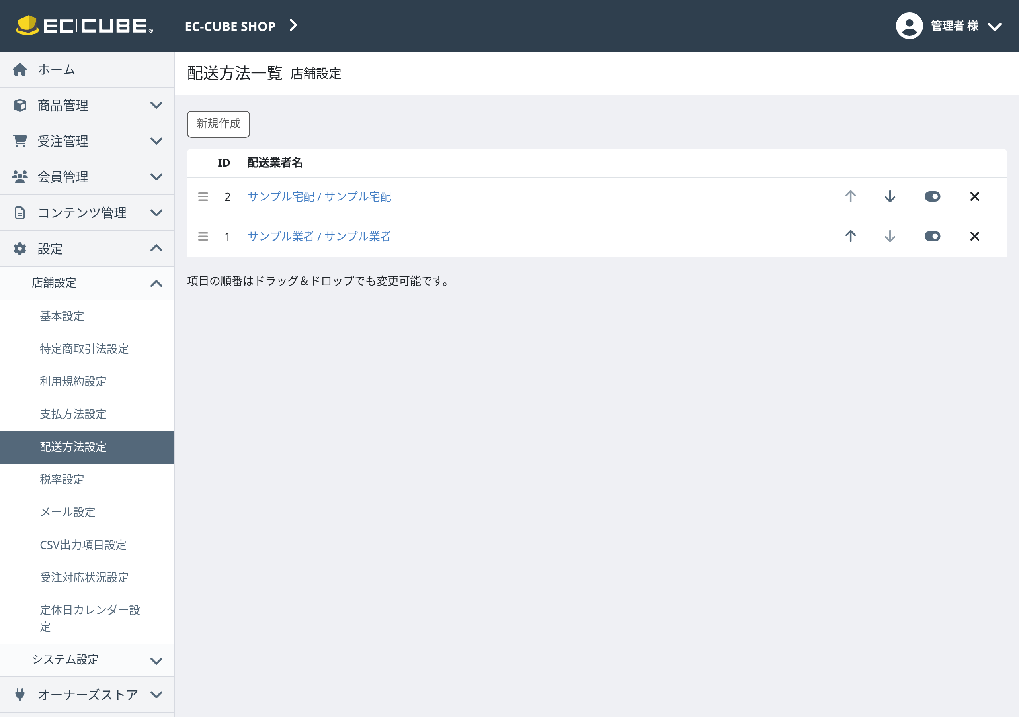Grab the drag handle for サンプル宅配 row
The height and width of the screenshot is (717, 1019).
click(x=203, y=197)
